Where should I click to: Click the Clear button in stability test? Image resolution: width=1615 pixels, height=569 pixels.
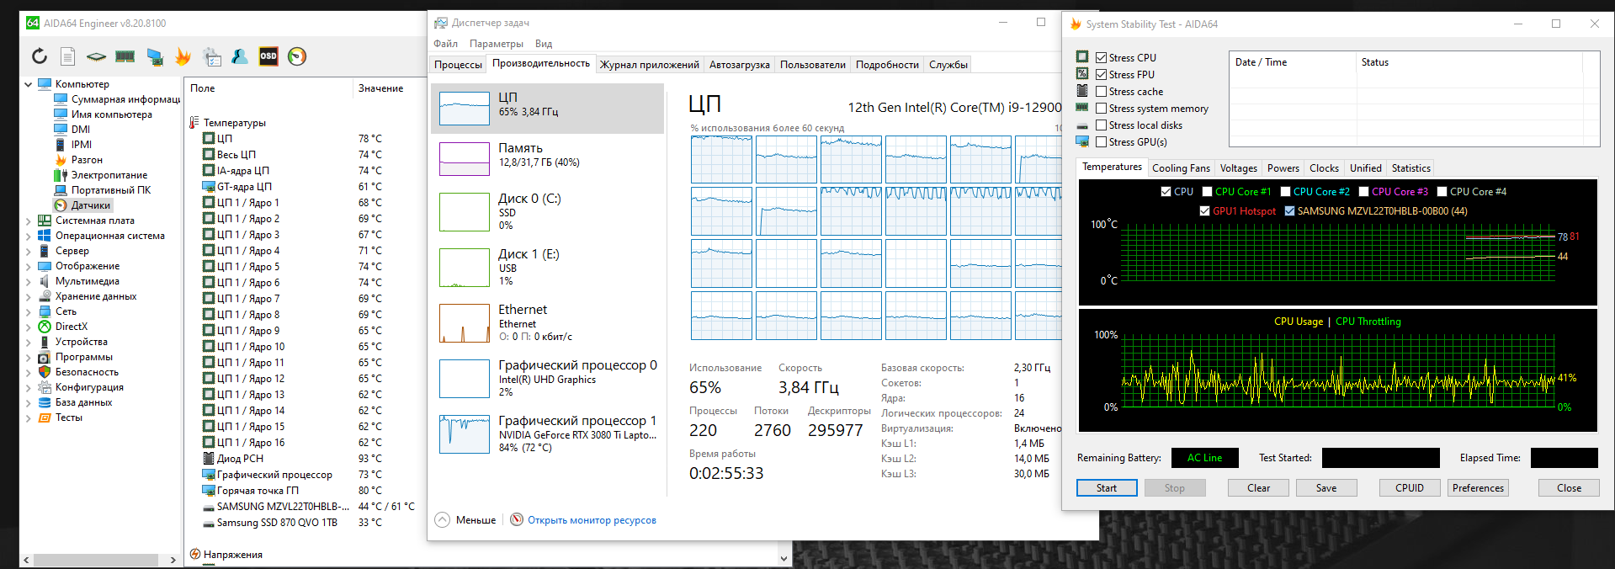(1258, 488)
